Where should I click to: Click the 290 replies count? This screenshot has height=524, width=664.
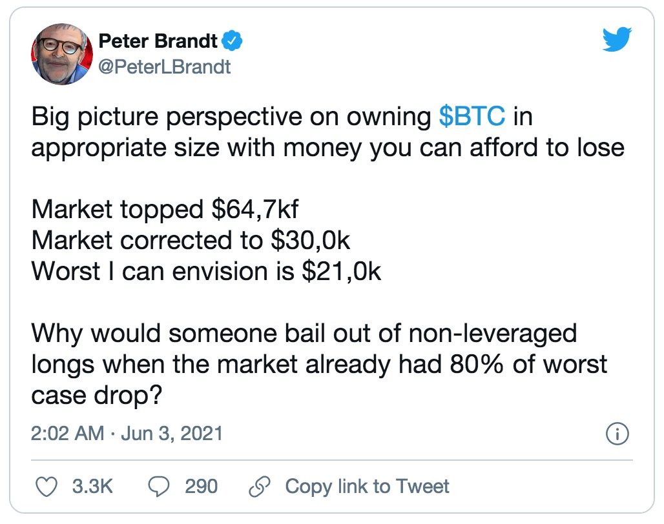point(201,487)
